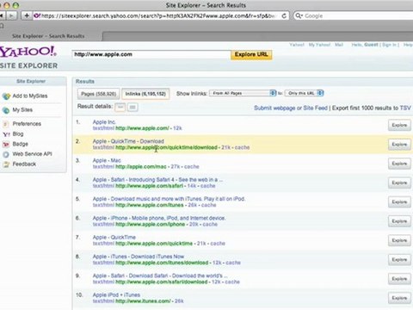Click Explore button for Apple - Mac

[399, 164]
